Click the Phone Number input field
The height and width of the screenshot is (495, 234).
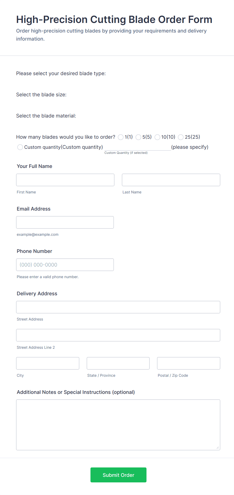pyautogui.click(x=65, y=265)
